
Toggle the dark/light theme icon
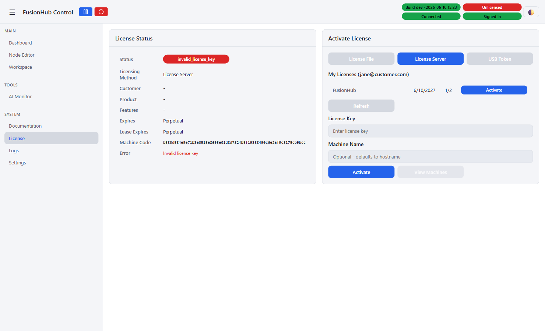coord(531,12)
